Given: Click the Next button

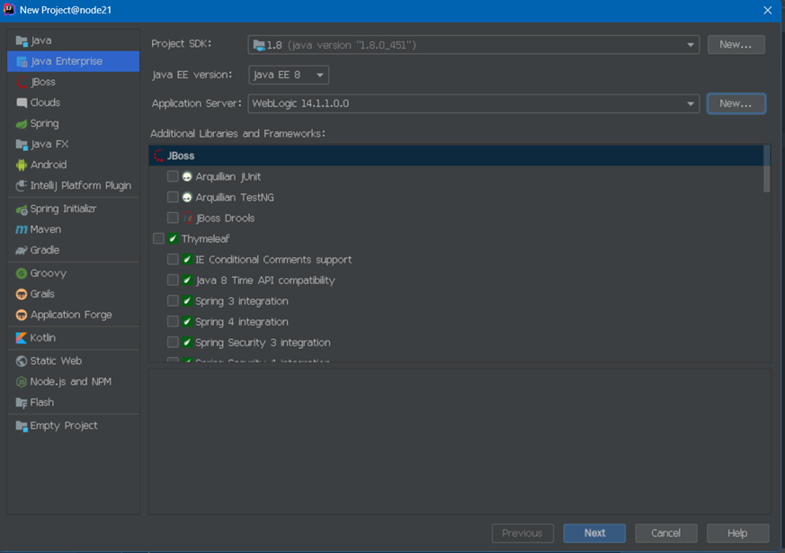Looking at the screenshot, I should coord(594,533).
